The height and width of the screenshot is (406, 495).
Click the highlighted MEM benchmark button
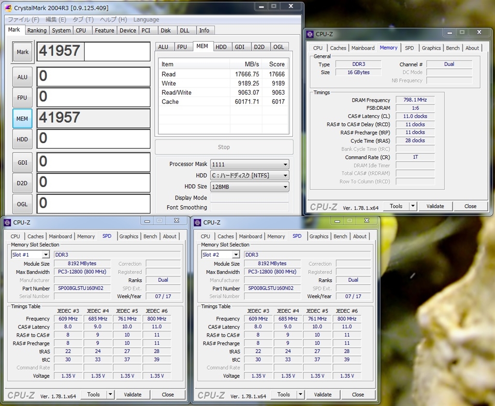pos(22,118)
